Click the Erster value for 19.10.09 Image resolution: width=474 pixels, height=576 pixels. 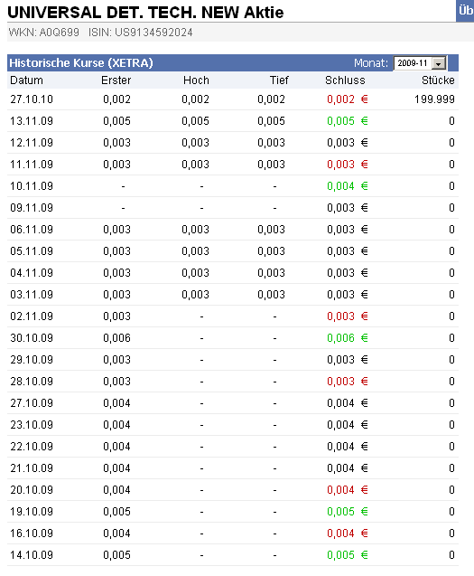tap(116, 512)
